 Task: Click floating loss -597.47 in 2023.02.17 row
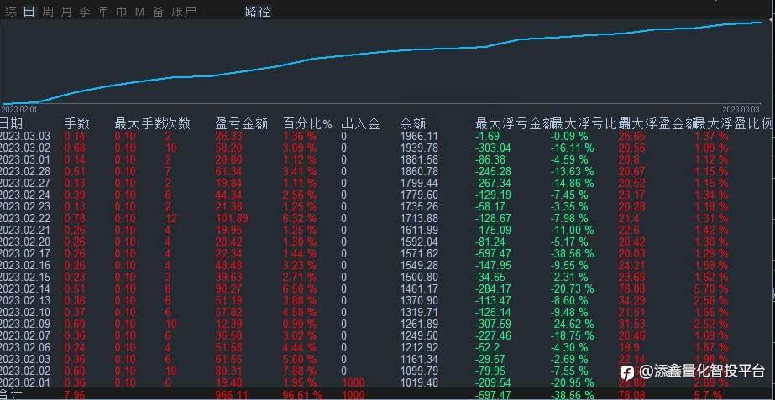click(493, 253)
